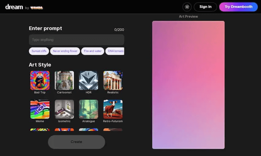Use the Sunset cliffs prompt suggestion
261x156 pixels.
[x=39, y=51]
